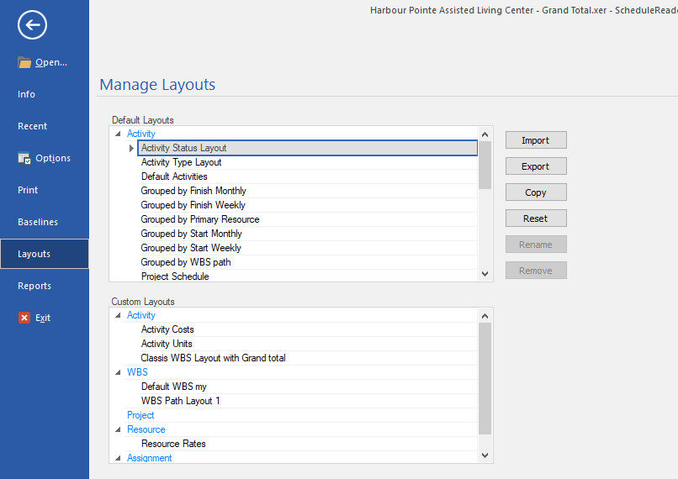
Task: Collapse Resource group in Custom Layouts
Action: [x=118, y=429]
